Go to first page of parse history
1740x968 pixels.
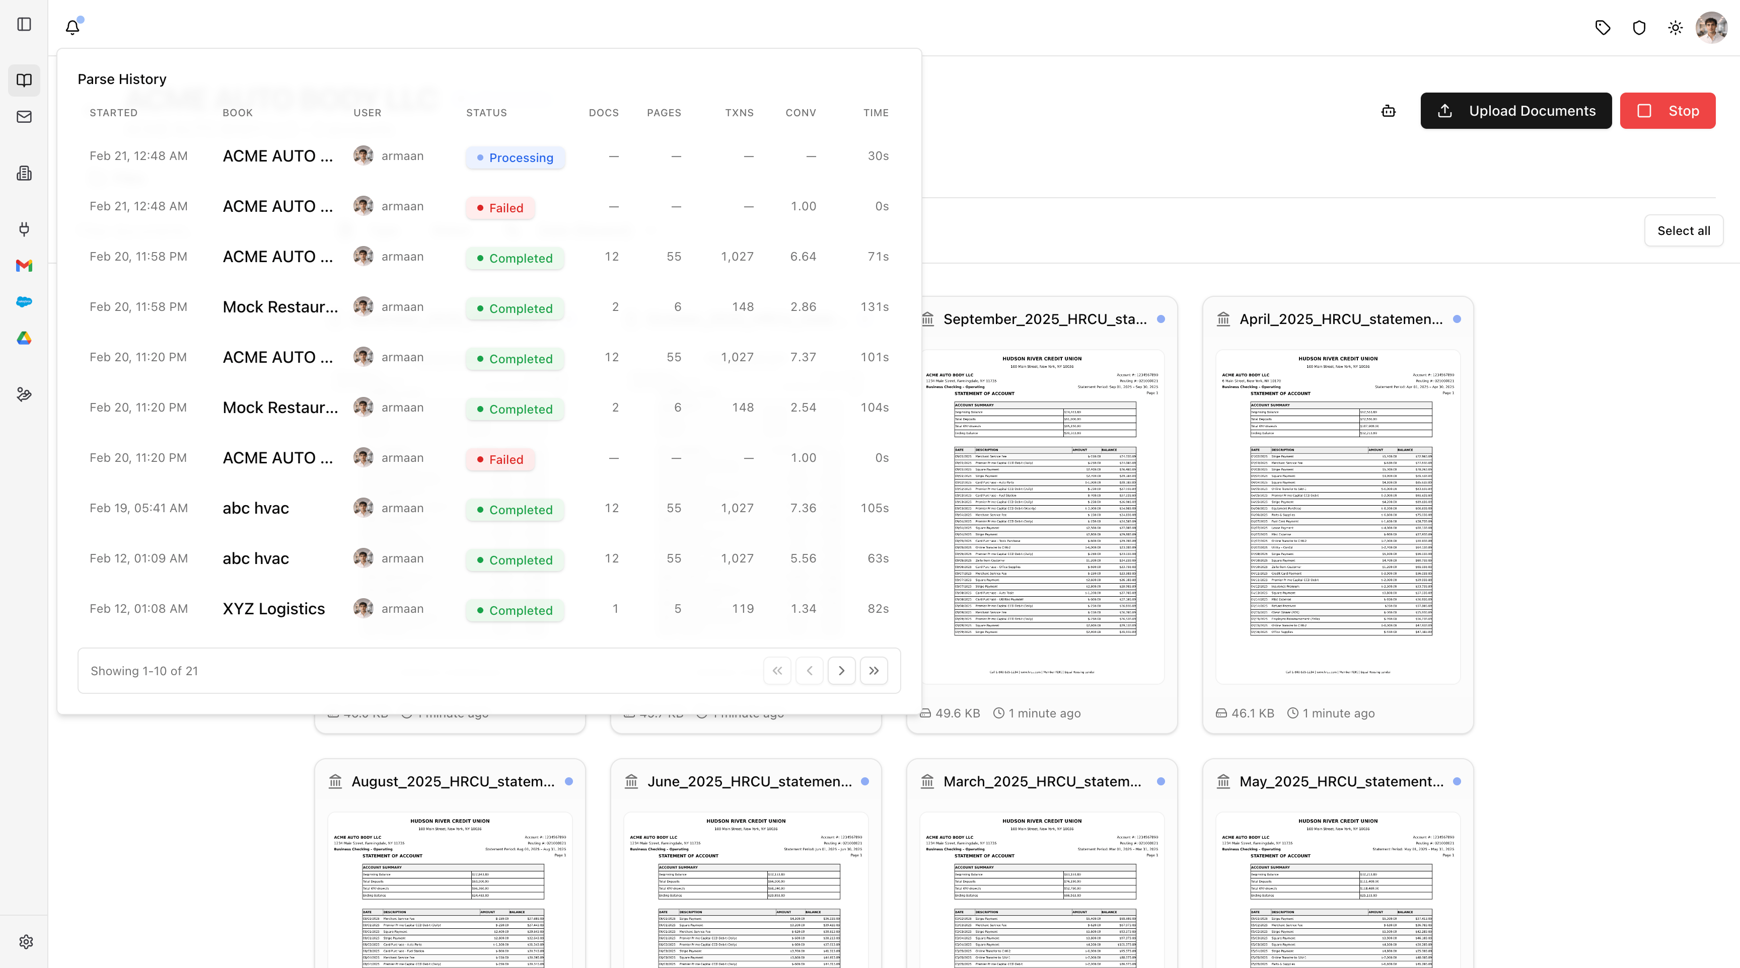pos(777,671)
